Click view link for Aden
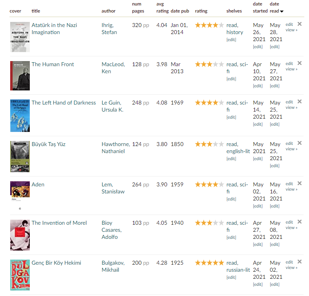This screenshot has height=296, width=309. pyautogui.click(x=291, y=189)
